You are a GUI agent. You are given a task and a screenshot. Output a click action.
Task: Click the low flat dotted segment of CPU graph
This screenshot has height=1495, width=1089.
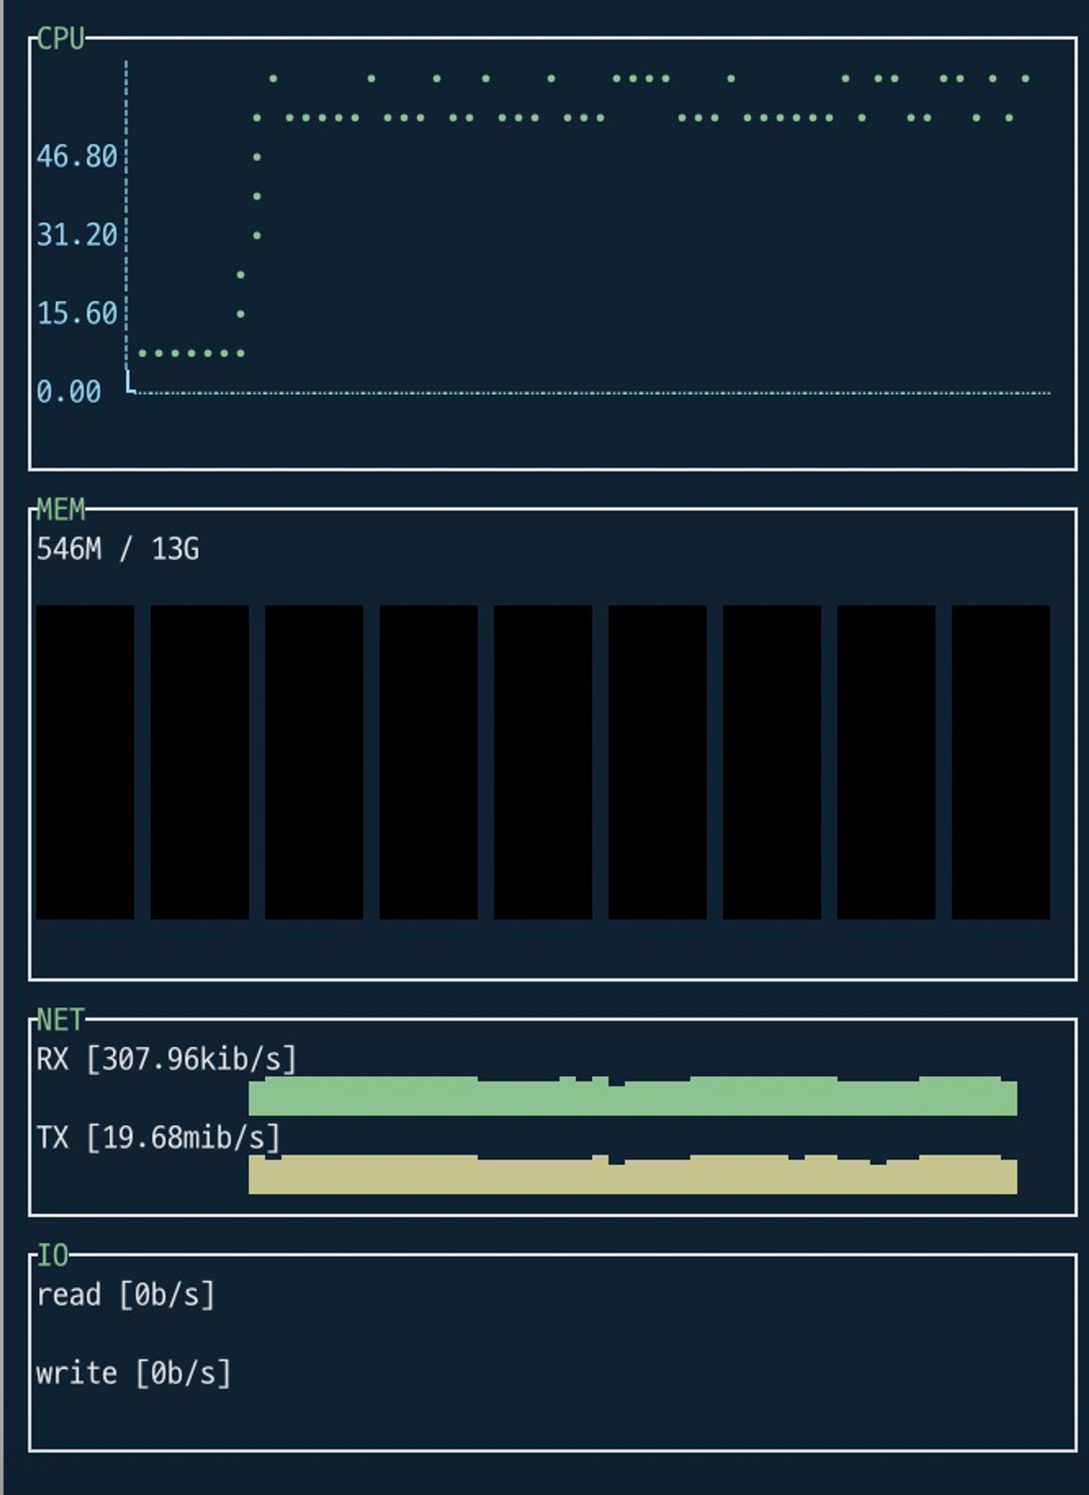coord(191,353)
